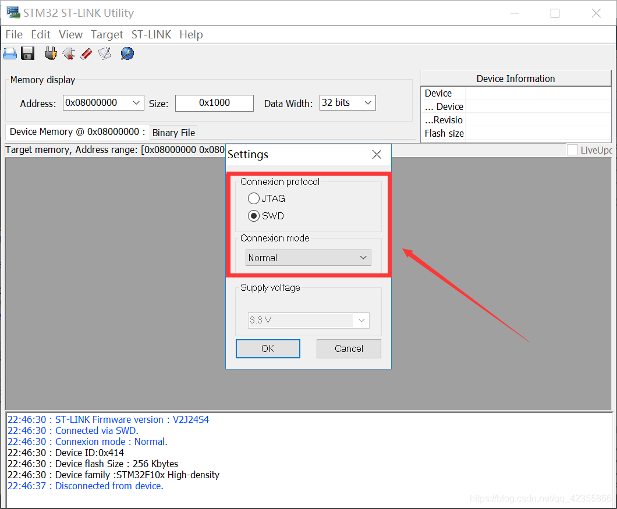Switch to Device Memory @ 0x08000000 tab

77,132
